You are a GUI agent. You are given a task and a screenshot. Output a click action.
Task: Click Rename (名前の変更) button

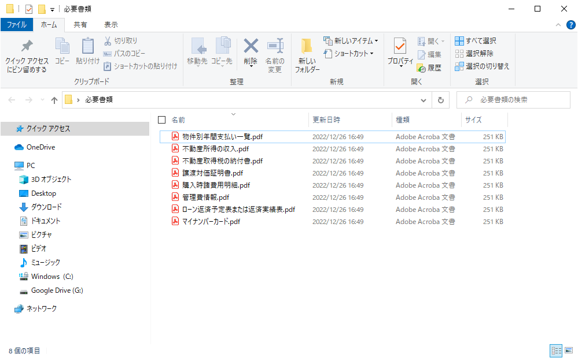coord(275,55)
